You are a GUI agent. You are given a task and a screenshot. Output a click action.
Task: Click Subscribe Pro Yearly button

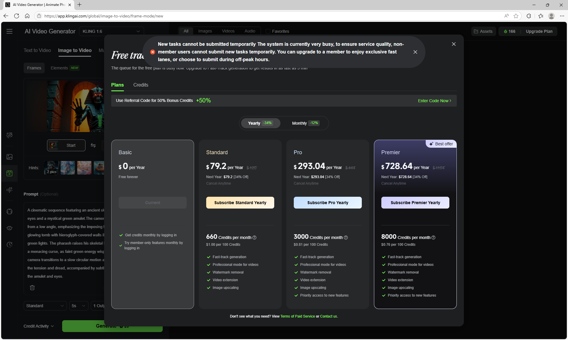pyautogui.click(x=327, y=203)
